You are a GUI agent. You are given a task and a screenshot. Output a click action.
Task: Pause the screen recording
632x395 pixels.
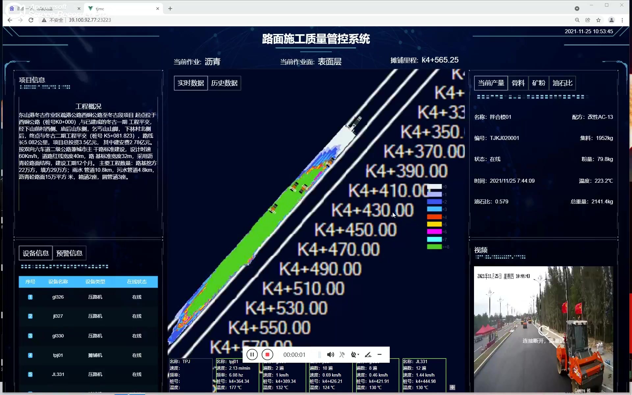252,355
